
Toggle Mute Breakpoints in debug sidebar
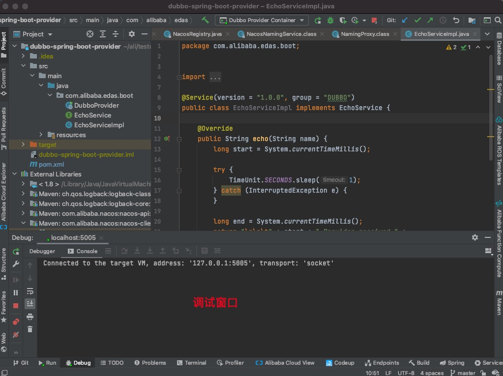16,335
